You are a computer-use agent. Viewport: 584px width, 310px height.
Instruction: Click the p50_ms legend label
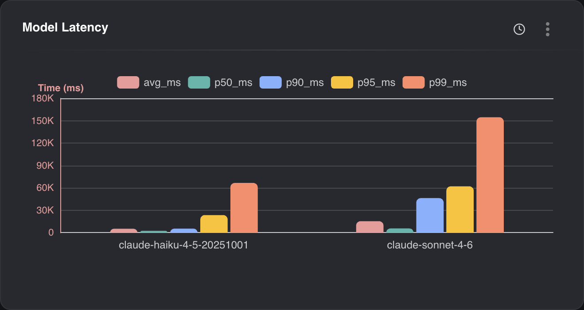point(234,83)
